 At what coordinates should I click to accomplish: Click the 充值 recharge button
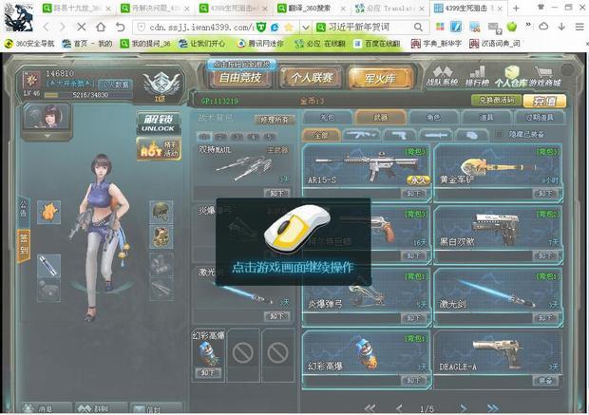[543, 100]
